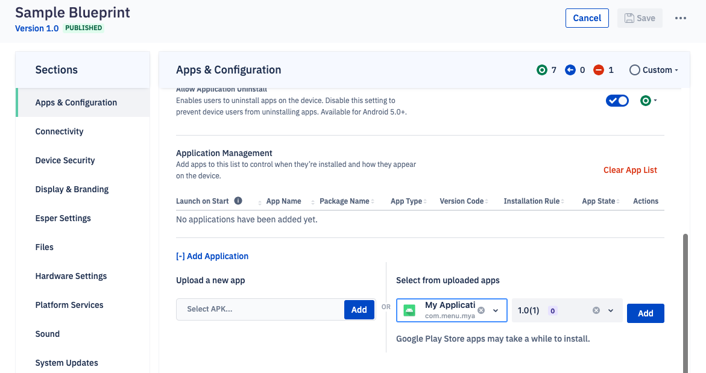Disable the Allow Application Uninstall toggle
Viewport: 706px width, 373px height.
pyautogui.click(x=617, y=101)
